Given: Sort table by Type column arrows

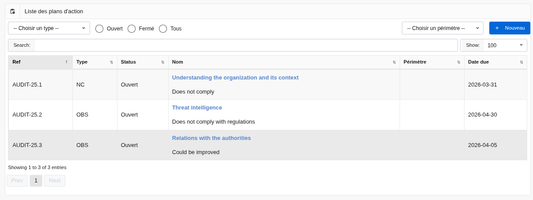Looking at the screenshot, I should [x=111, y=62].
